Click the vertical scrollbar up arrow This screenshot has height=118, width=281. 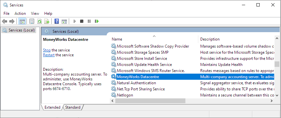point(277,38)
